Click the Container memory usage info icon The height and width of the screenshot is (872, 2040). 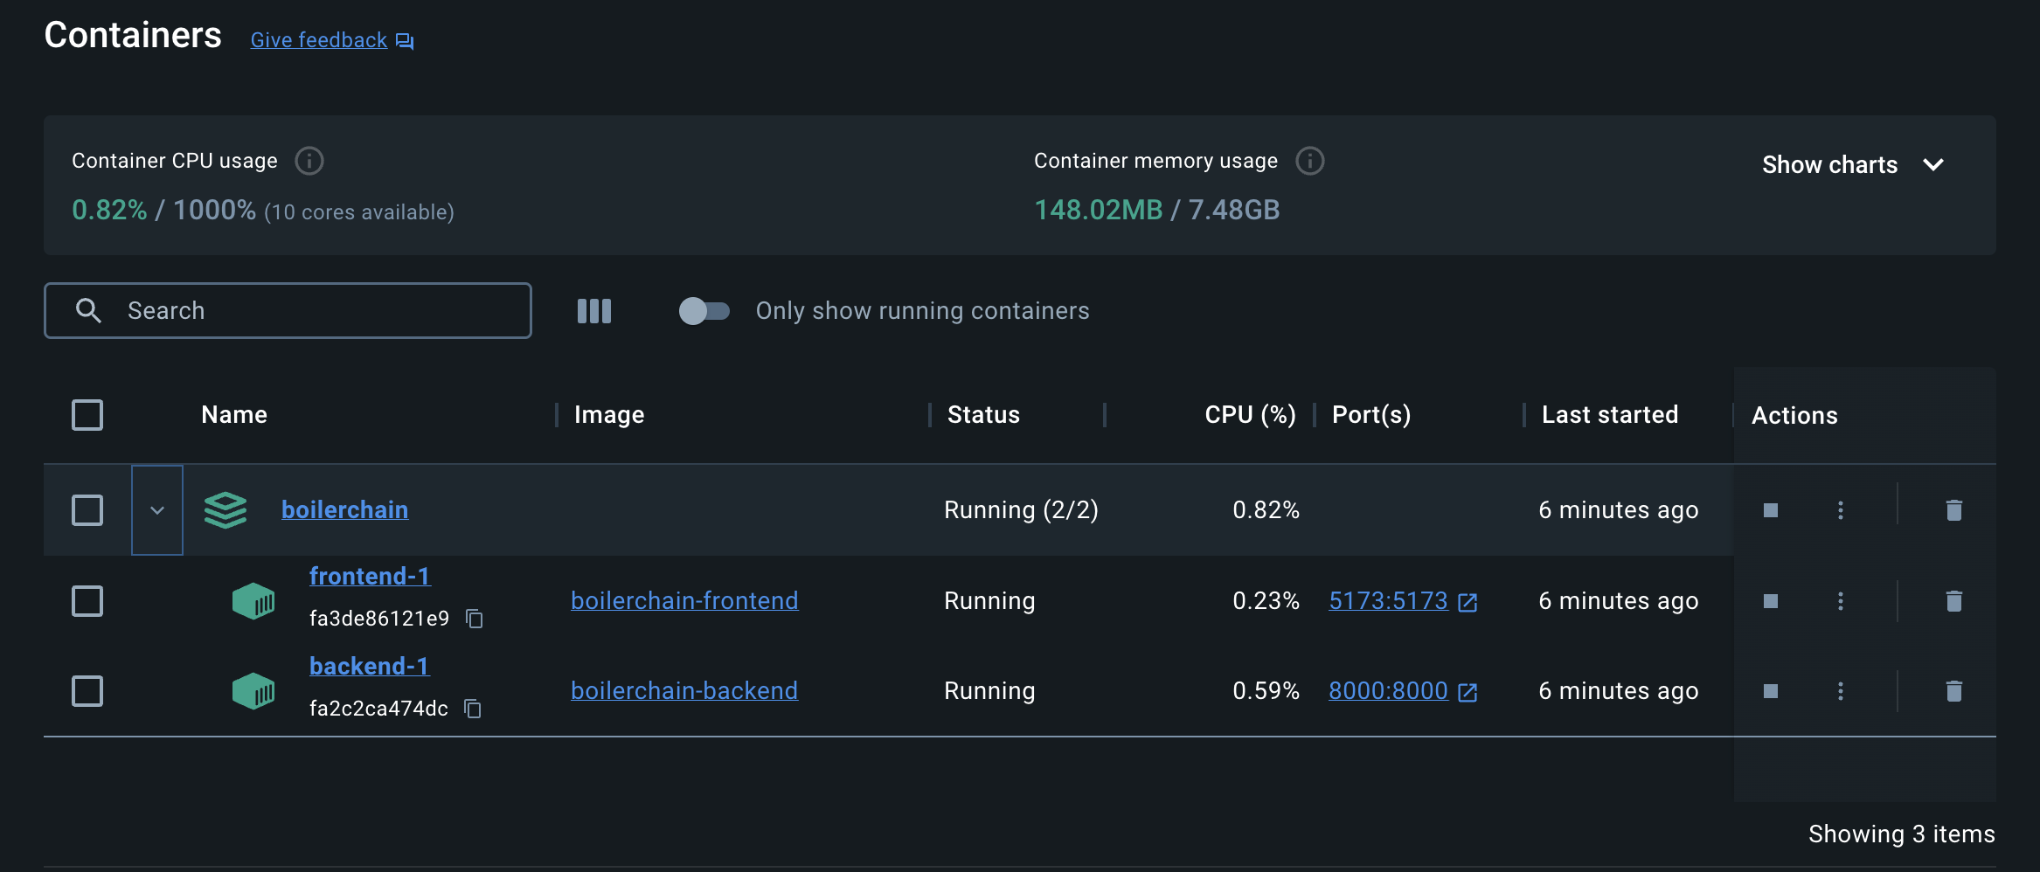tap(1309, 161)
